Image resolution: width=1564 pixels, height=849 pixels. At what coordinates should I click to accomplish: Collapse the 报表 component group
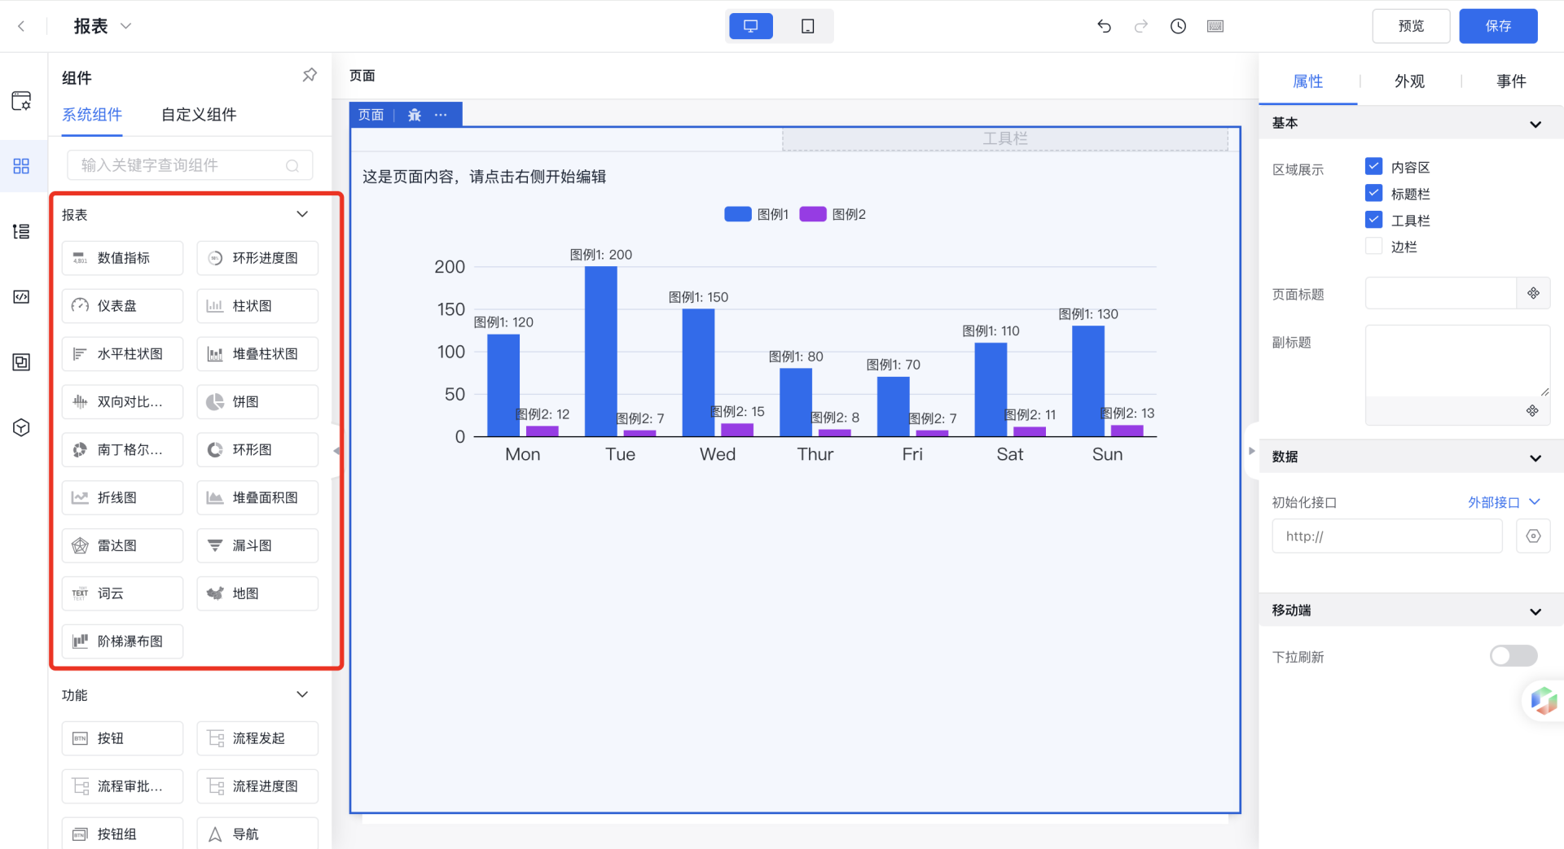(302, 215)
